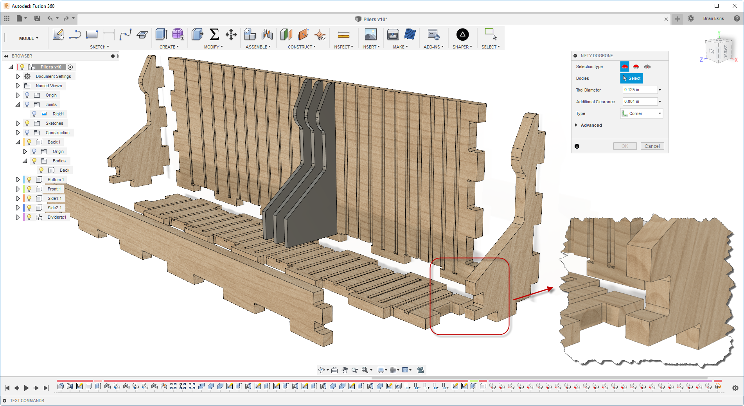The height and width of the screenshot is (406, 744).
Task: Toggle visibility of Bottom:1 component
Action: 29,180
